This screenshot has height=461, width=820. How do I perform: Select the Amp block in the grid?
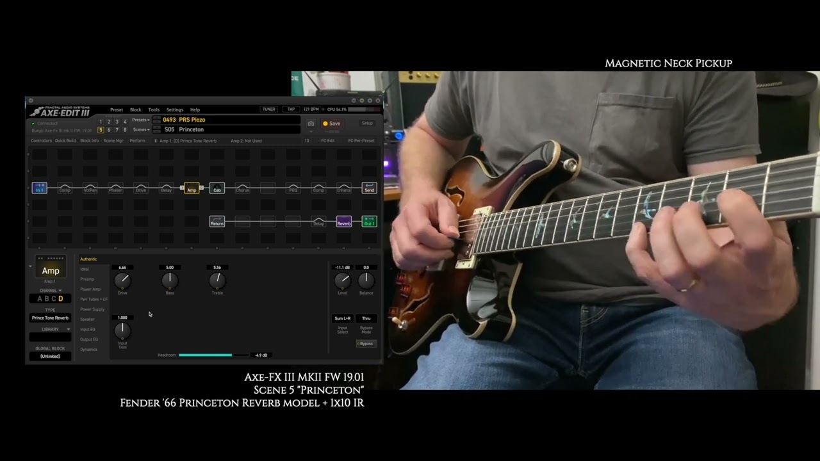point(192,188)
